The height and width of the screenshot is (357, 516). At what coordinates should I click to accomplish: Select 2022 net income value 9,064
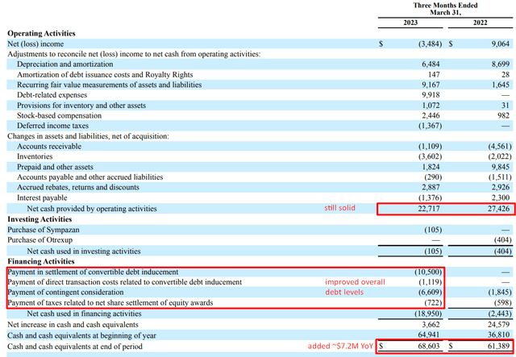click(500, 44)
